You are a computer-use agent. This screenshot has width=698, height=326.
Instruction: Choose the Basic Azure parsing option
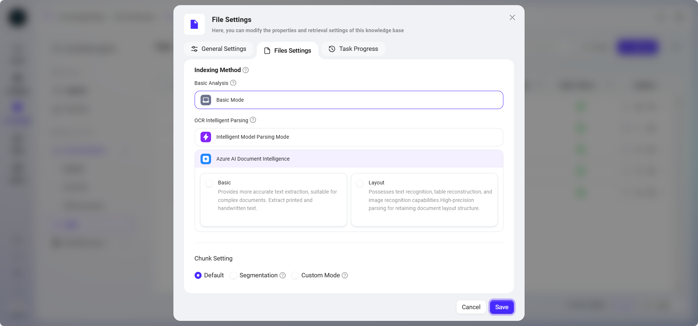209,183
